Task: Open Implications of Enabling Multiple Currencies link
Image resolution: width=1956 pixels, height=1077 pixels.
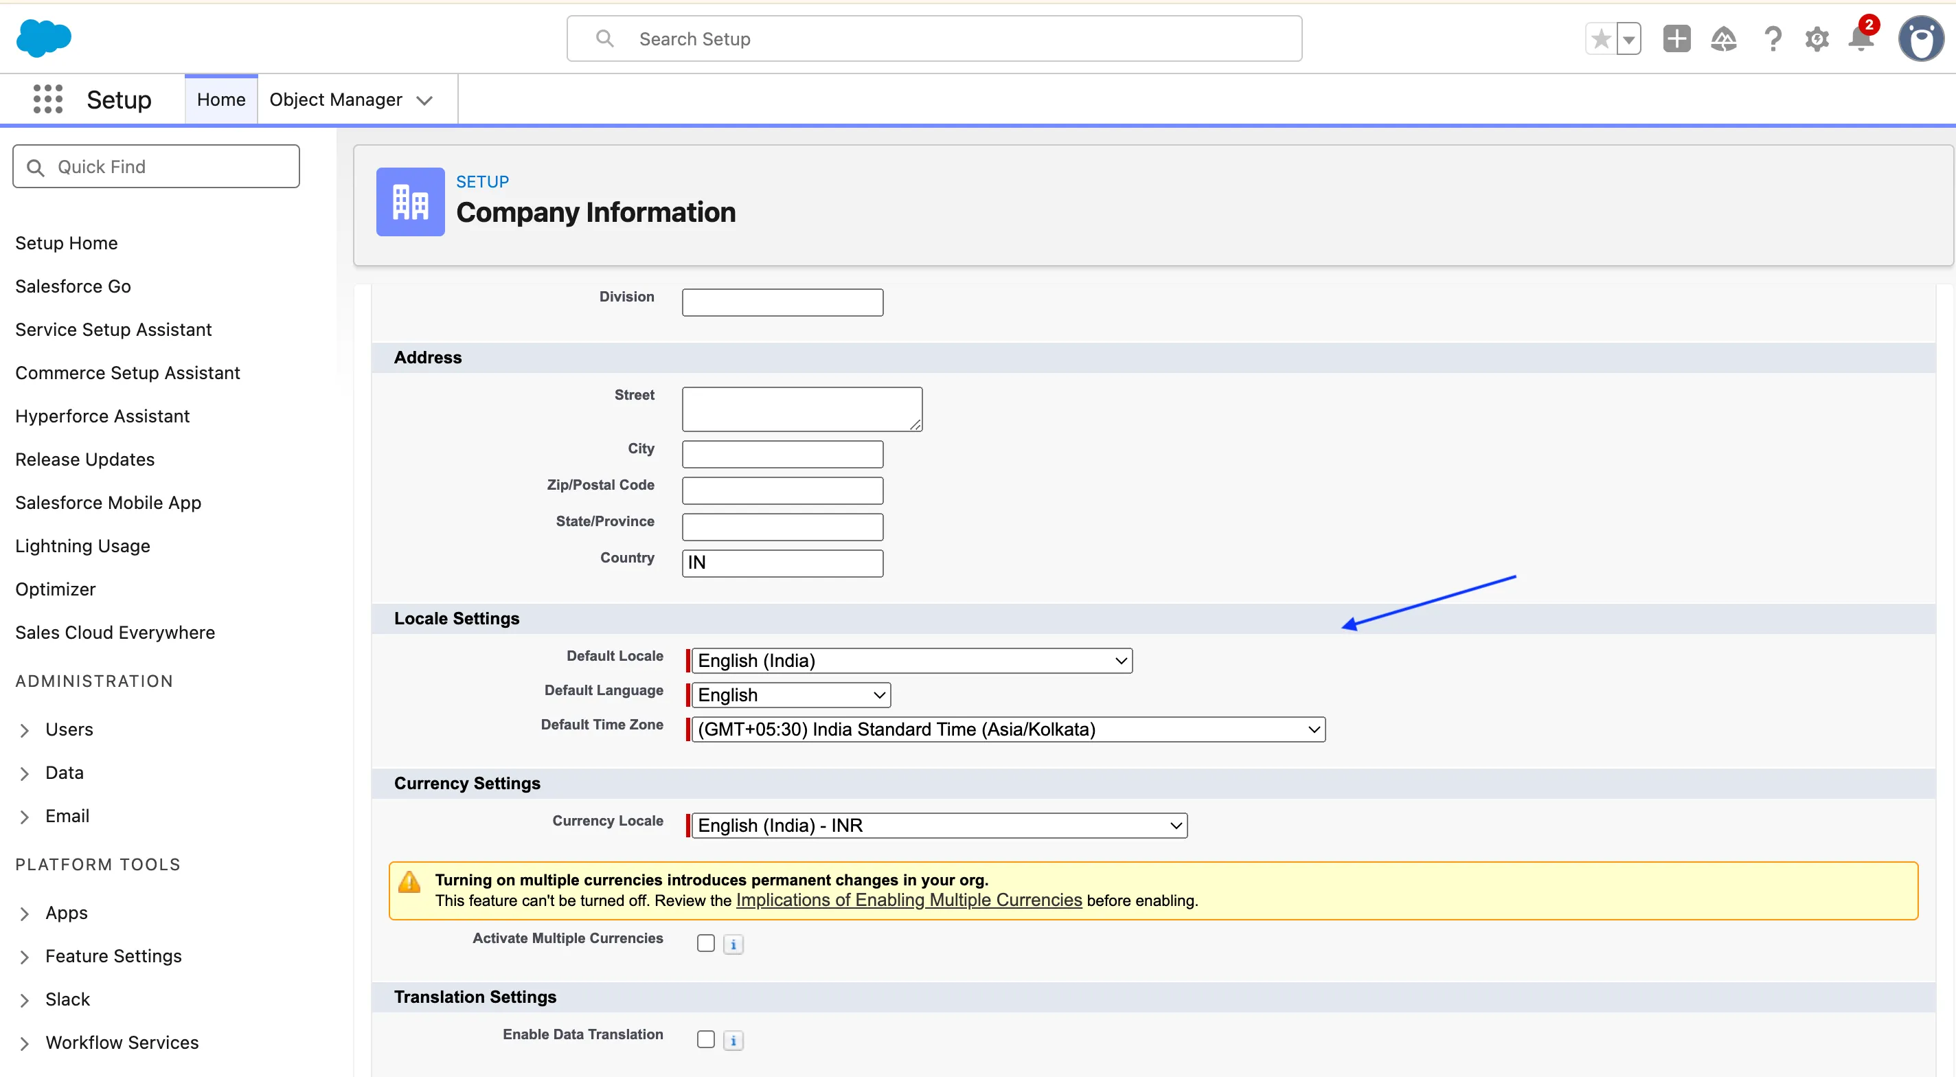Action: [x=908, y=900]
